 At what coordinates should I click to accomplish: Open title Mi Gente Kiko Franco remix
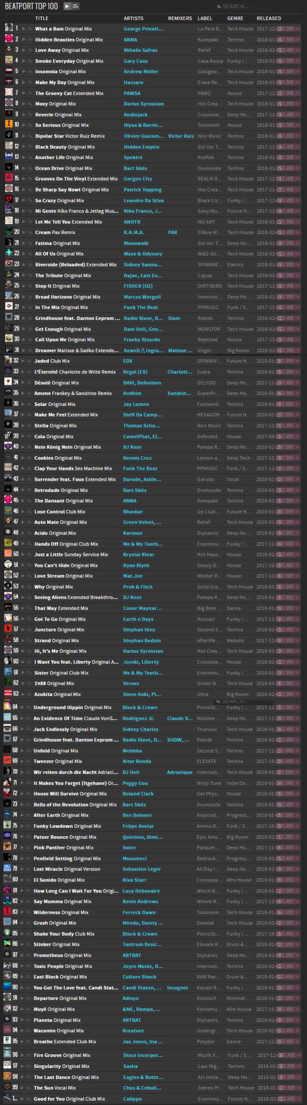coord(77,211)
